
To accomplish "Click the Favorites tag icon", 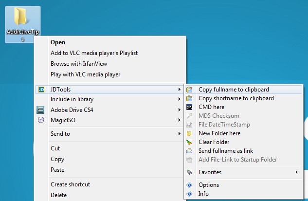I will 189,172.
